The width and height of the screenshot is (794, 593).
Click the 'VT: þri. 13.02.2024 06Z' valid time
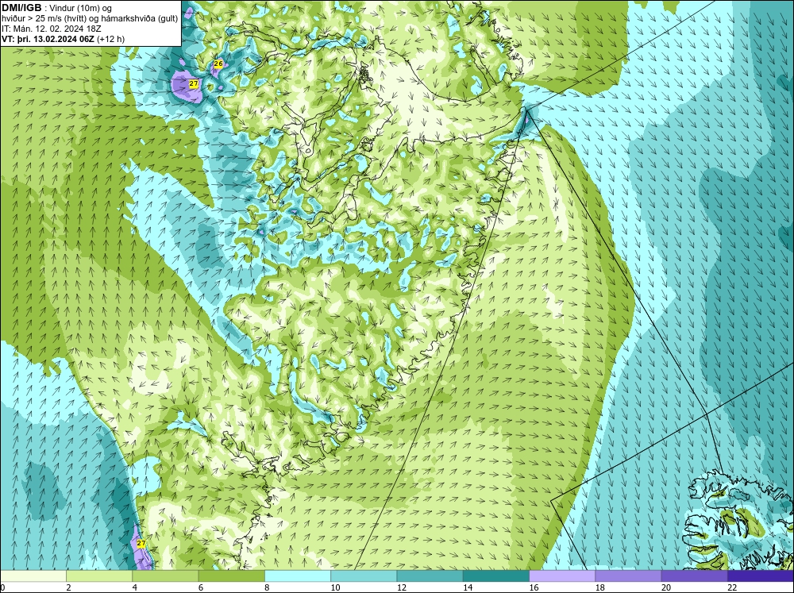pyautogui.click(x=48, y=38)
